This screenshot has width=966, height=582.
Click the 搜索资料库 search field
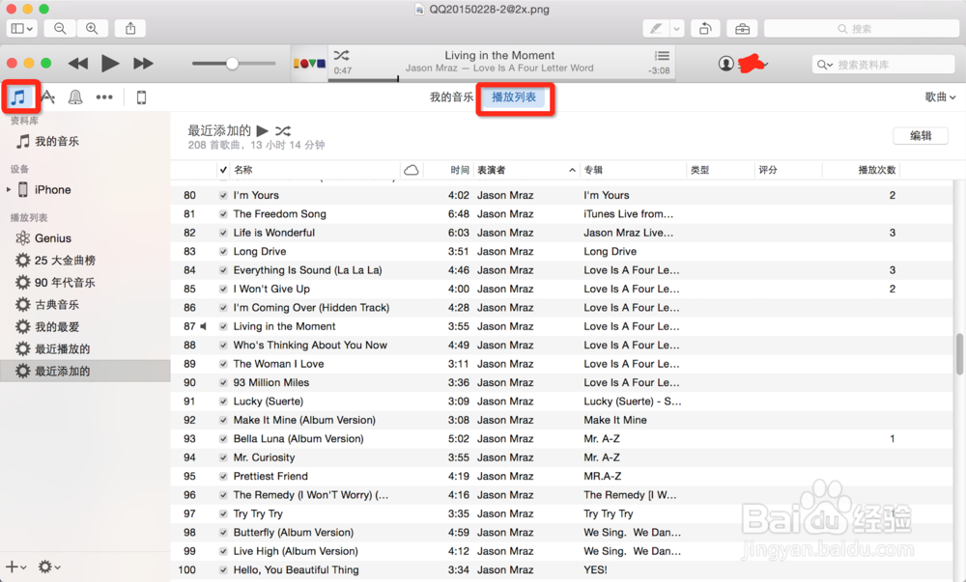884,65
